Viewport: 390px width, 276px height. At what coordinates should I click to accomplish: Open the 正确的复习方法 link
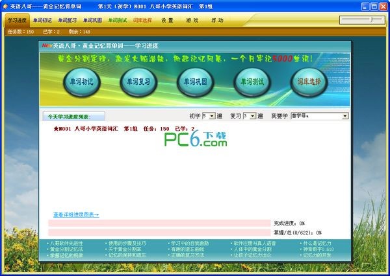click(187, 255)
